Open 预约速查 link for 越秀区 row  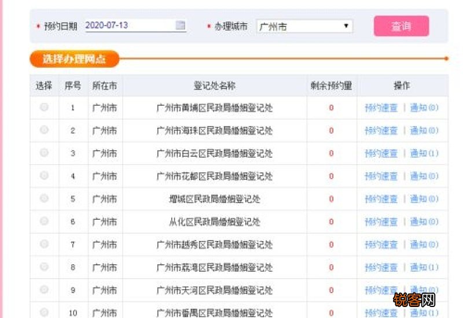coord(381,245)
